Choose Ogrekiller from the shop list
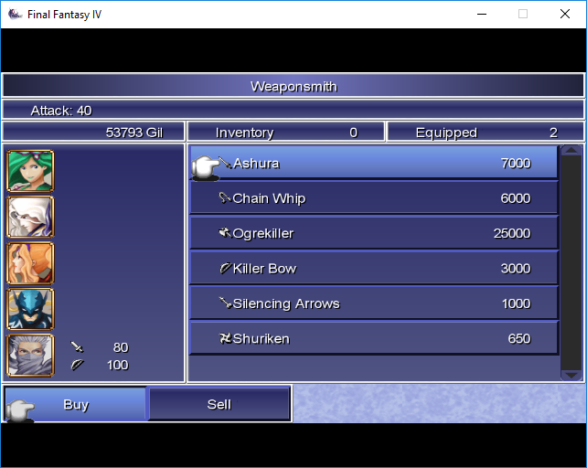The height and width of the screenshot is (468, 587). 374,233
